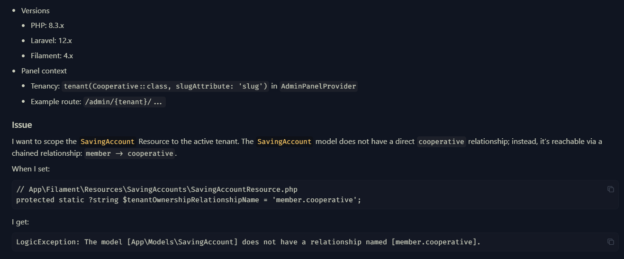Click the Issue heading
Viewport: 624px width, 259px height.
tap(22, 125)
